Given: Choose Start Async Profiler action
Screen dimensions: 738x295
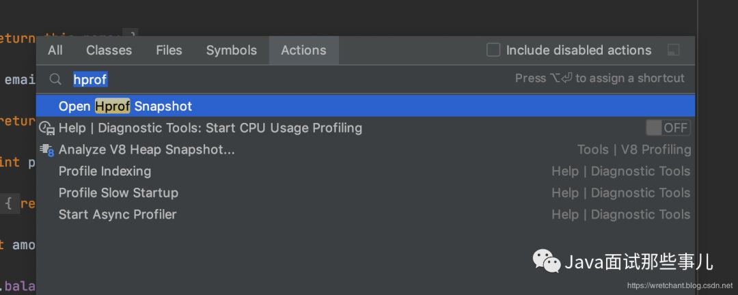Looking at the screenshot, I should 365,214.
